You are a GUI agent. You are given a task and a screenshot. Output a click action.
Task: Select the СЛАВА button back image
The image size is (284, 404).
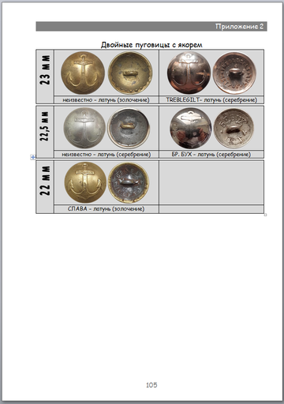[129, 182]
